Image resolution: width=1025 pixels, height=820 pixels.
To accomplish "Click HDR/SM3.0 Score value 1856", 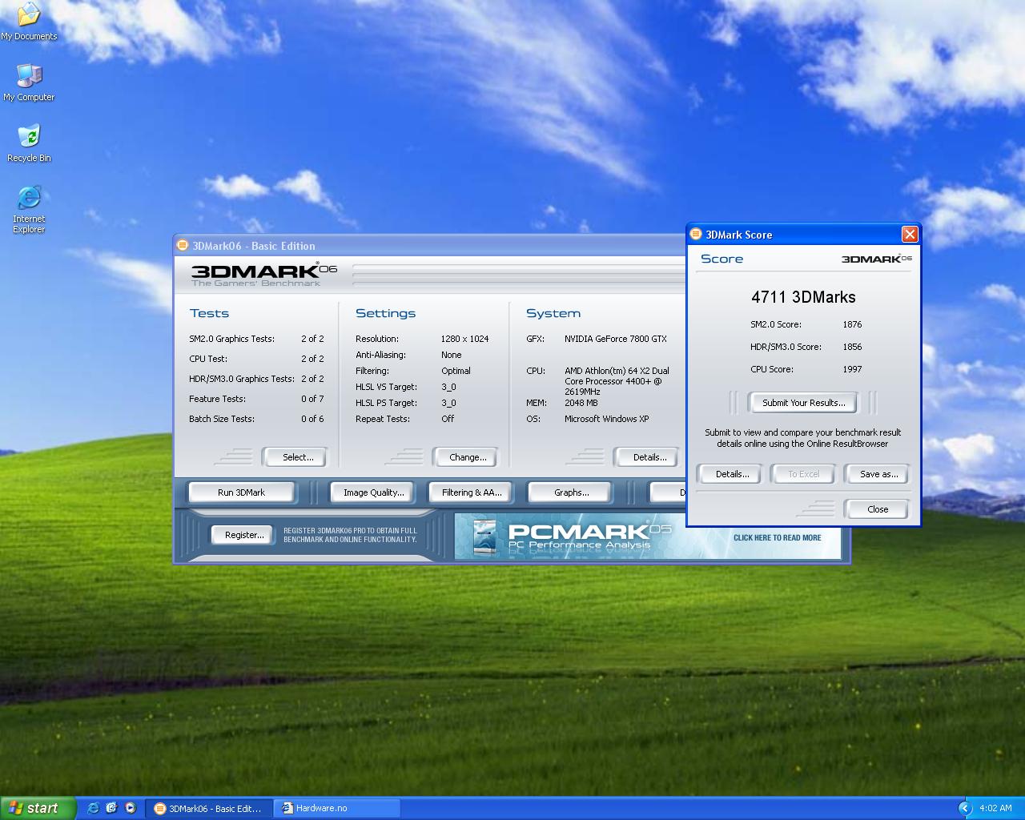I will (x=852, y=347).
